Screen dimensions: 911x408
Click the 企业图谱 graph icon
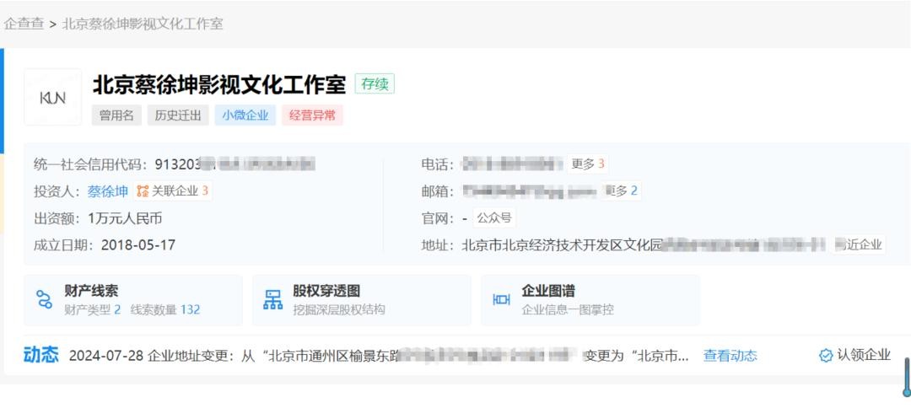point(501,299)
